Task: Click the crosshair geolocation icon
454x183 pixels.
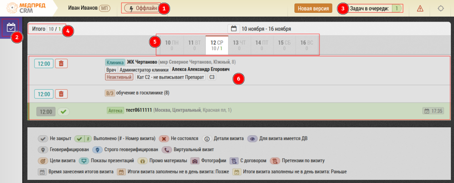Action: coord(440,8)
